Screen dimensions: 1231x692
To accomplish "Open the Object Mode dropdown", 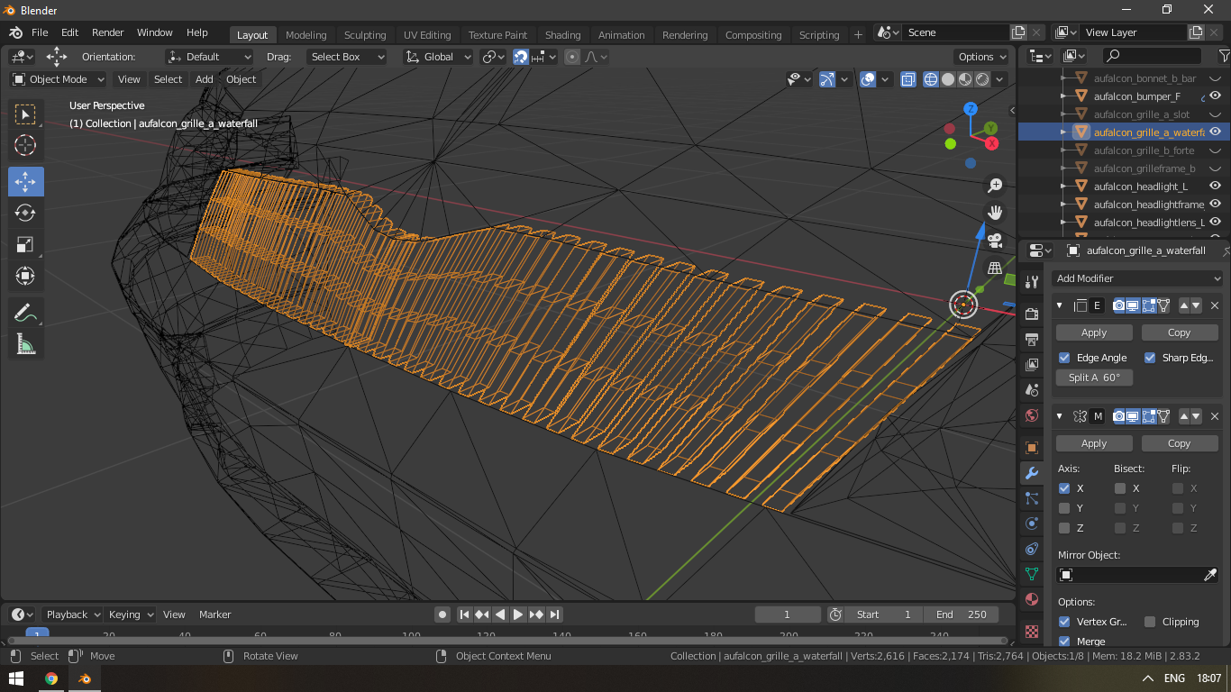I will [x=58, y=79].
